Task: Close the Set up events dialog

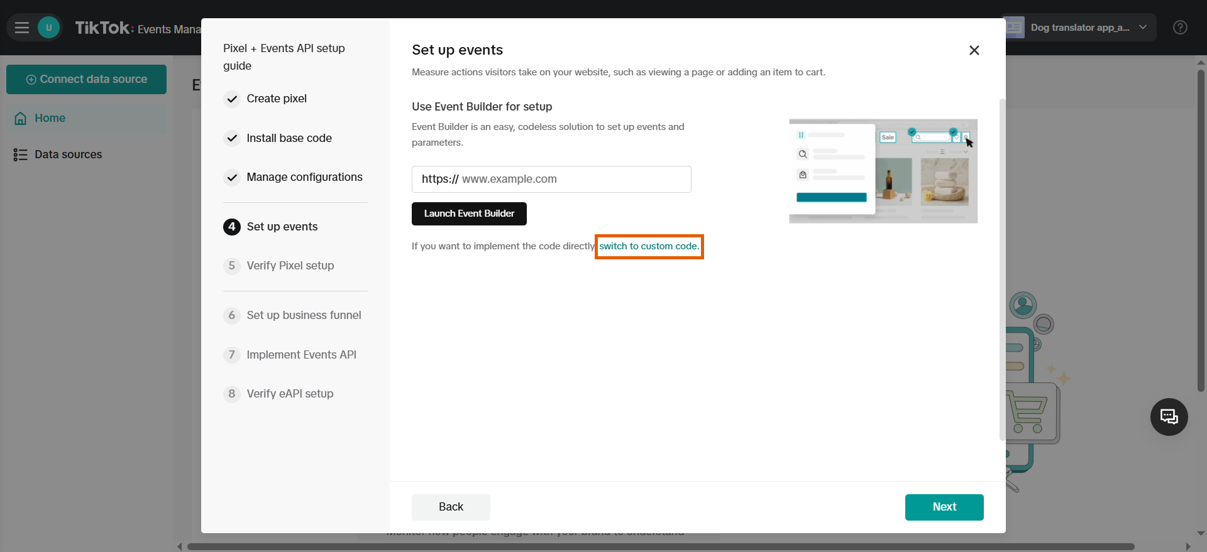Action: [x=974, y=50]
